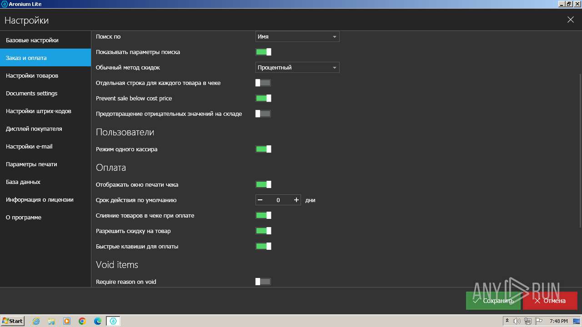Open Google Chrome from taskbar
582x327 pixels.
pyautogui.click(x=82, y=321)
